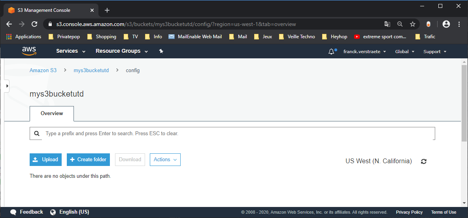Open a new browser tab with plus
This screenshot has height=218, width=468.
107,10
